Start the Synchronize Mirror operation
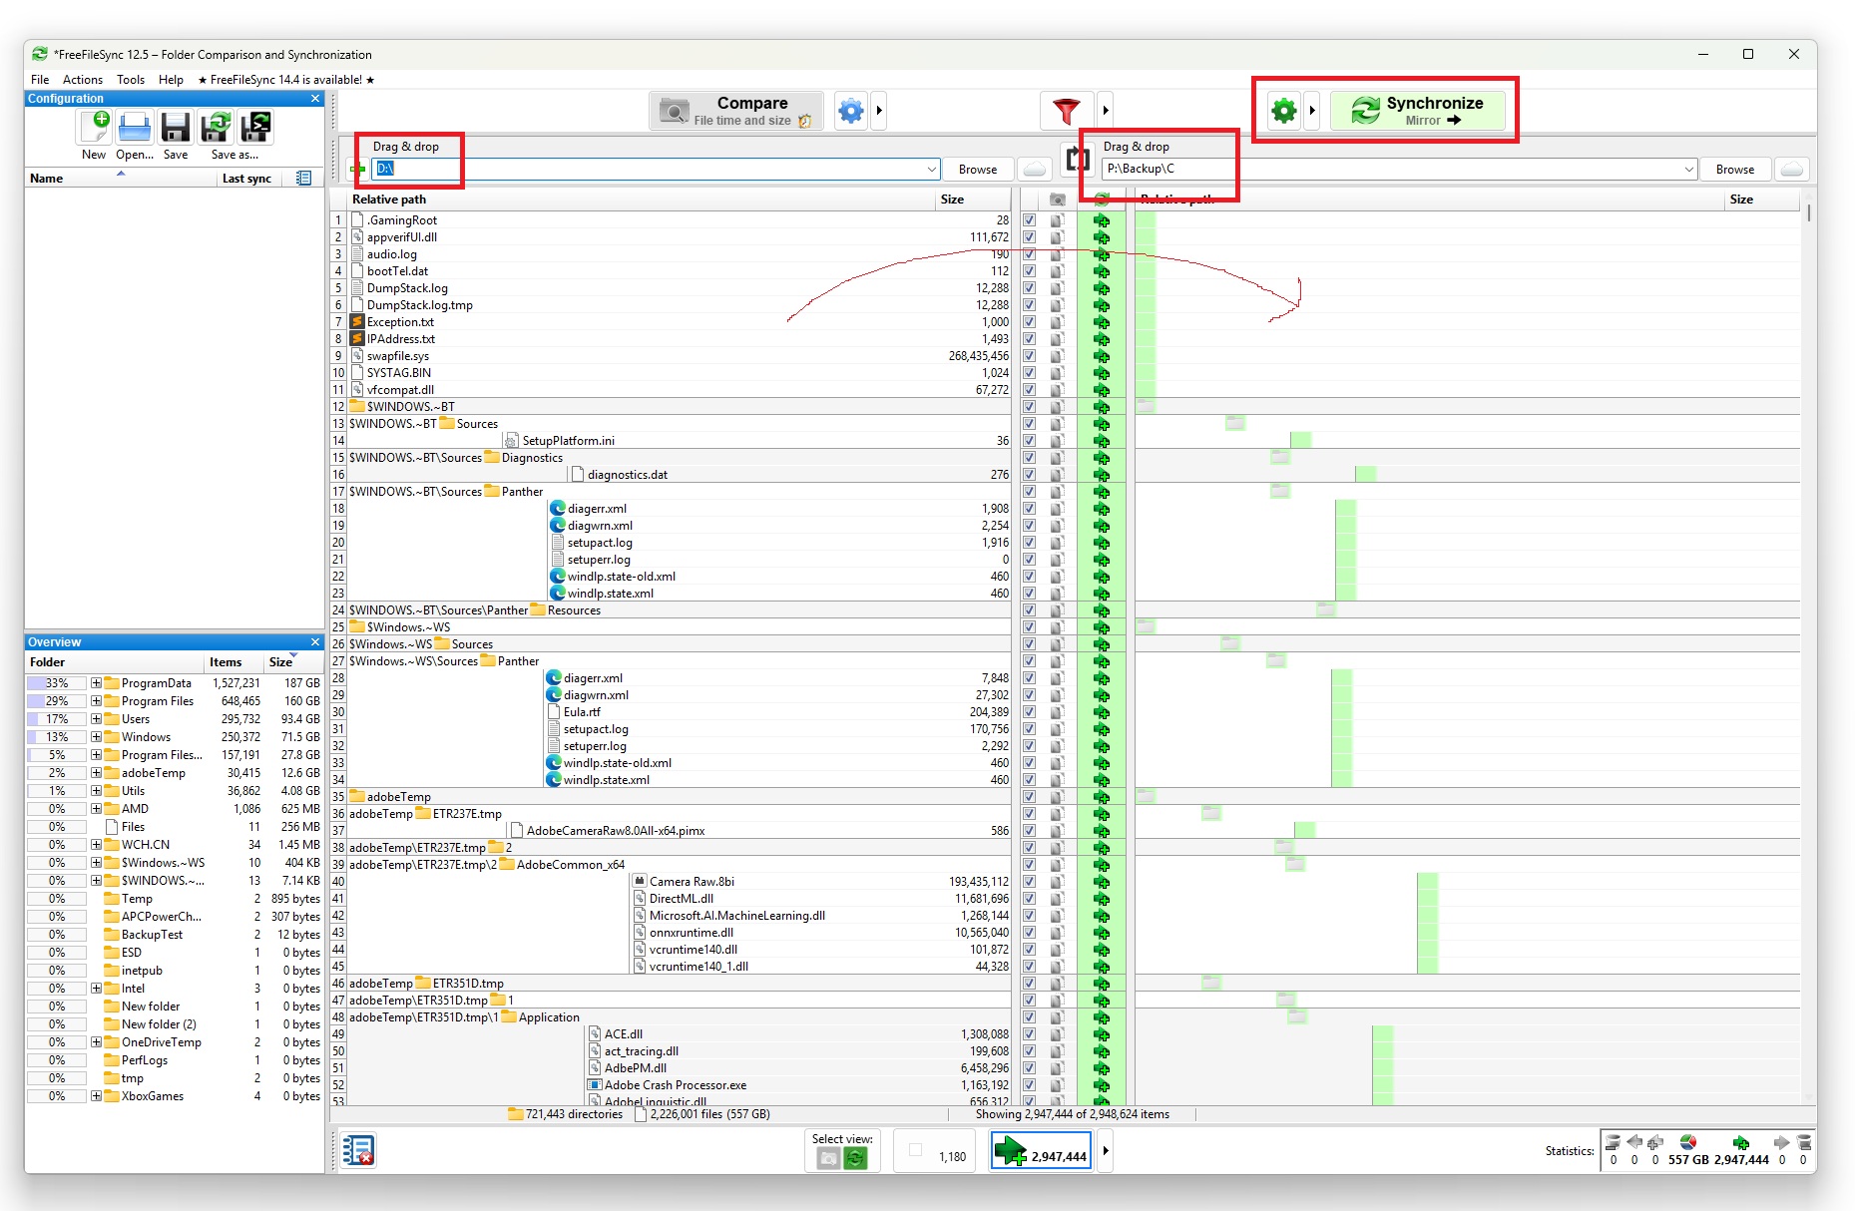This screenshot has height=1211, width=1855. click(1419, 111)
